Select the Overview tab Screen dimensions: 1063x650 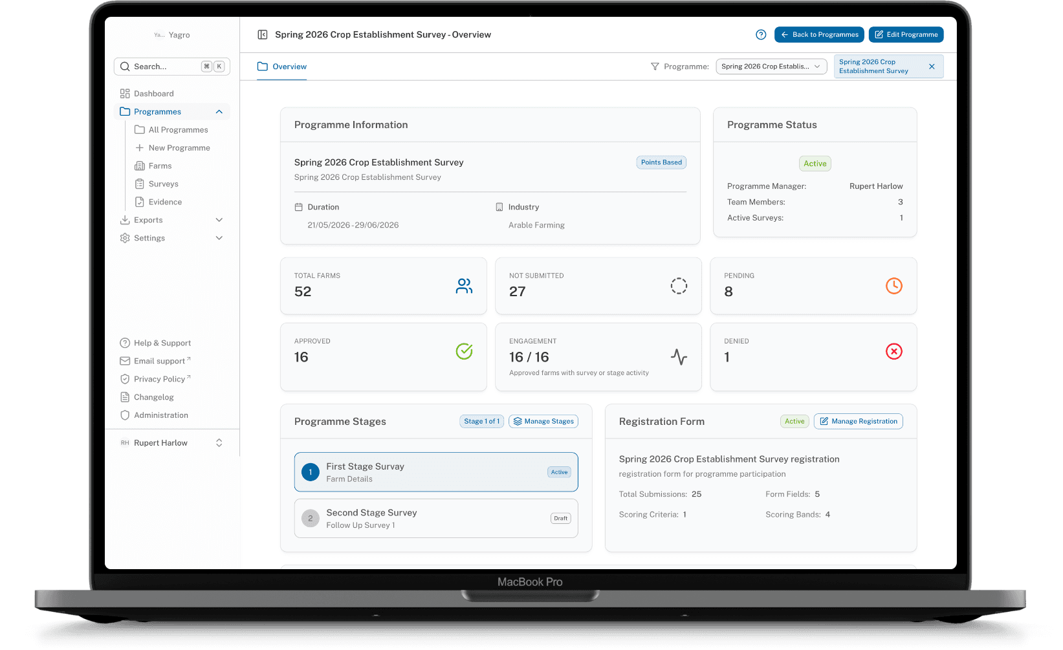click(x=282, y=67)
